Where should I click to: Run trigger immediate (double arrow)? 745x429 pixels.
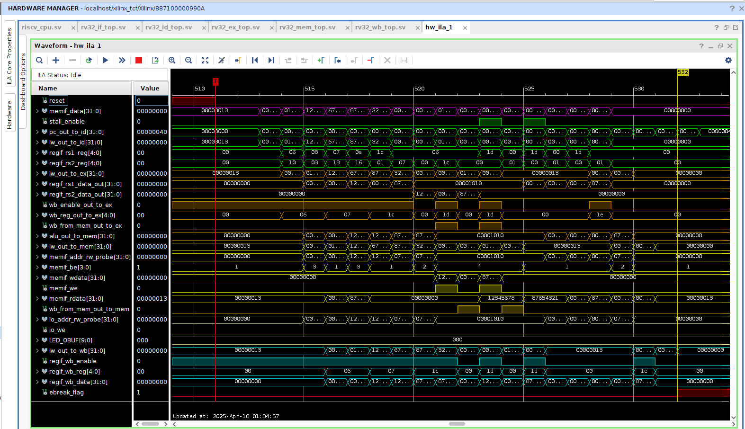pyautogui.click(x=122, y=60)
